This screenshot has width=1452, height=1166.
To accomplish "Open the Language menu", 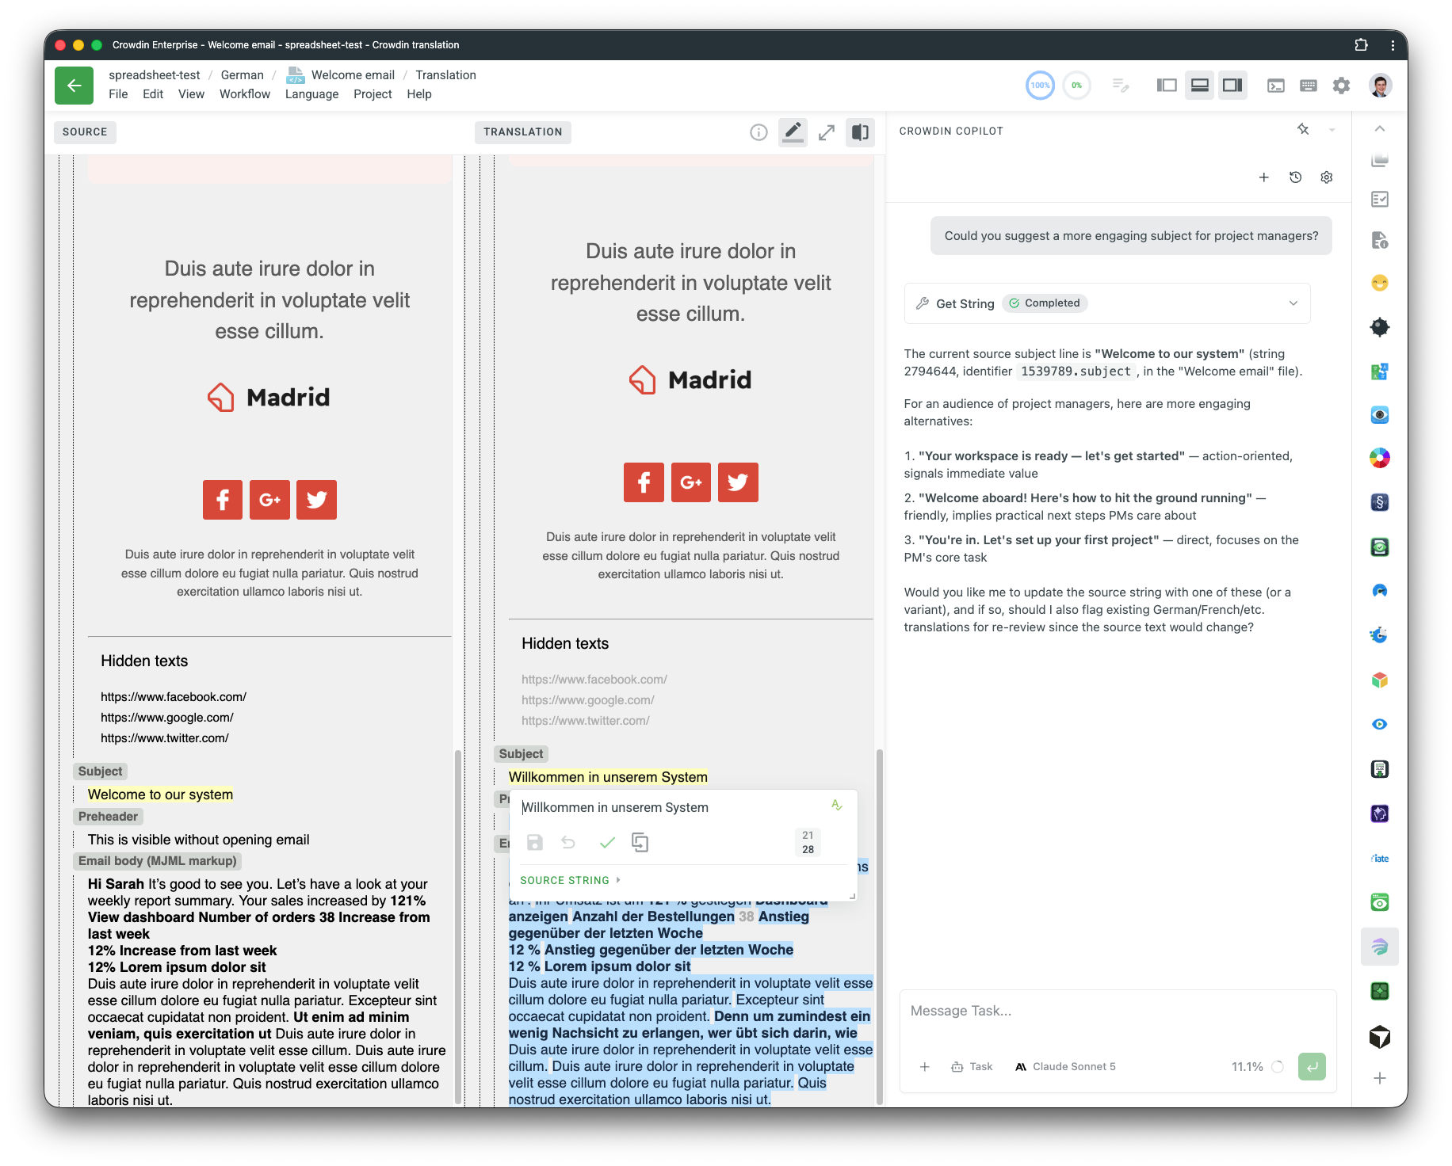I will tap(311, 94).
